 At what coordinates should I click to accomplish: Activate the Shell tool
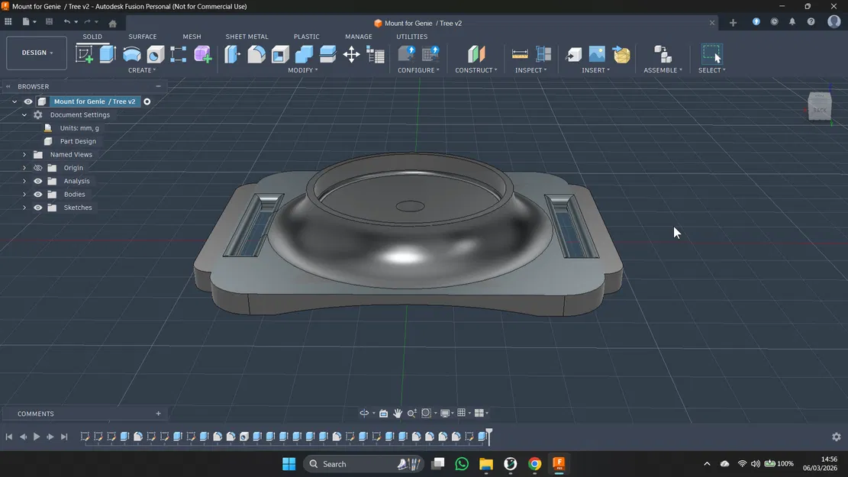pyautogui.click(x=280, y=53)
